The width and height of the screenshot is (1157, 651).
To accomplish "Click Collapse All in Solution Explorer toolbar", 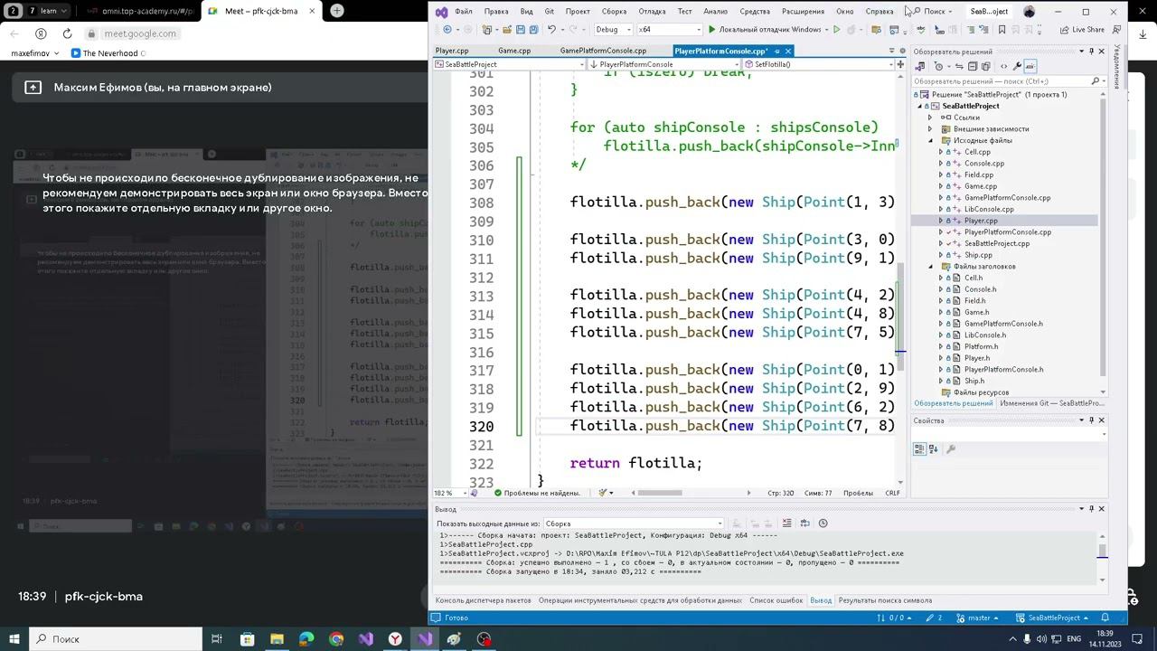I will pos(974,66).
